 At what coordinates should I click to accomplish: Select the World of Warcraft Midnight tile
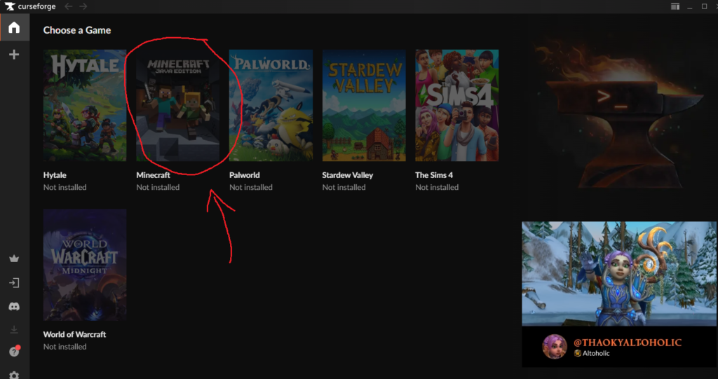(x=85, y=264)
